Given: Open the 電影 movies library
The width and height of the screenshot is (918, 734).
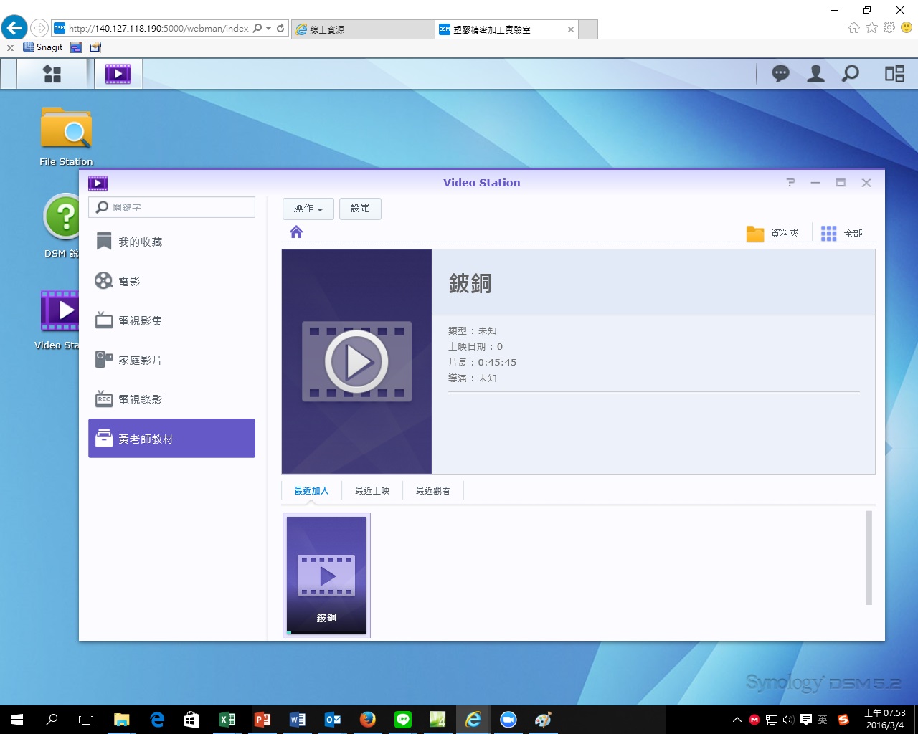Looking at the screenshot, I should point(171,281).
